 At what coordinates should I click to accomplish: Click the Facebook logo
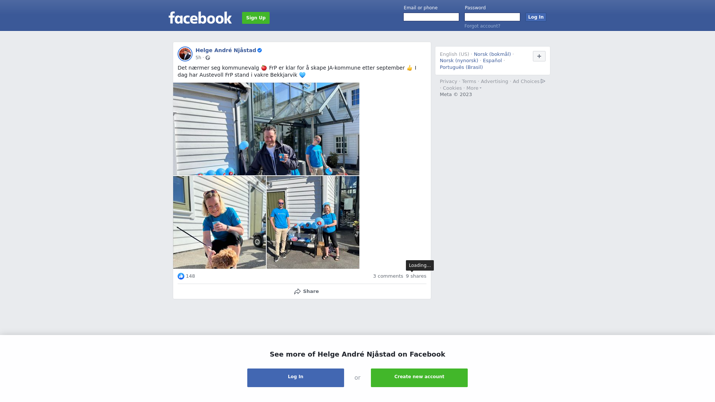point(200,17)
